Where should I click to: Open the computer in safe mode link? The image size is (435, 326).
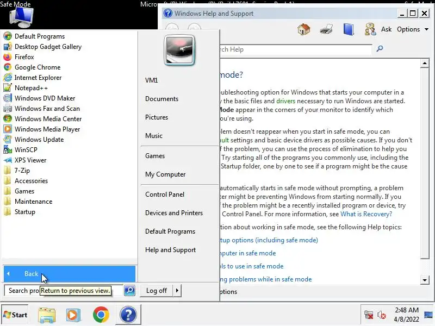[x=248, y=253]
